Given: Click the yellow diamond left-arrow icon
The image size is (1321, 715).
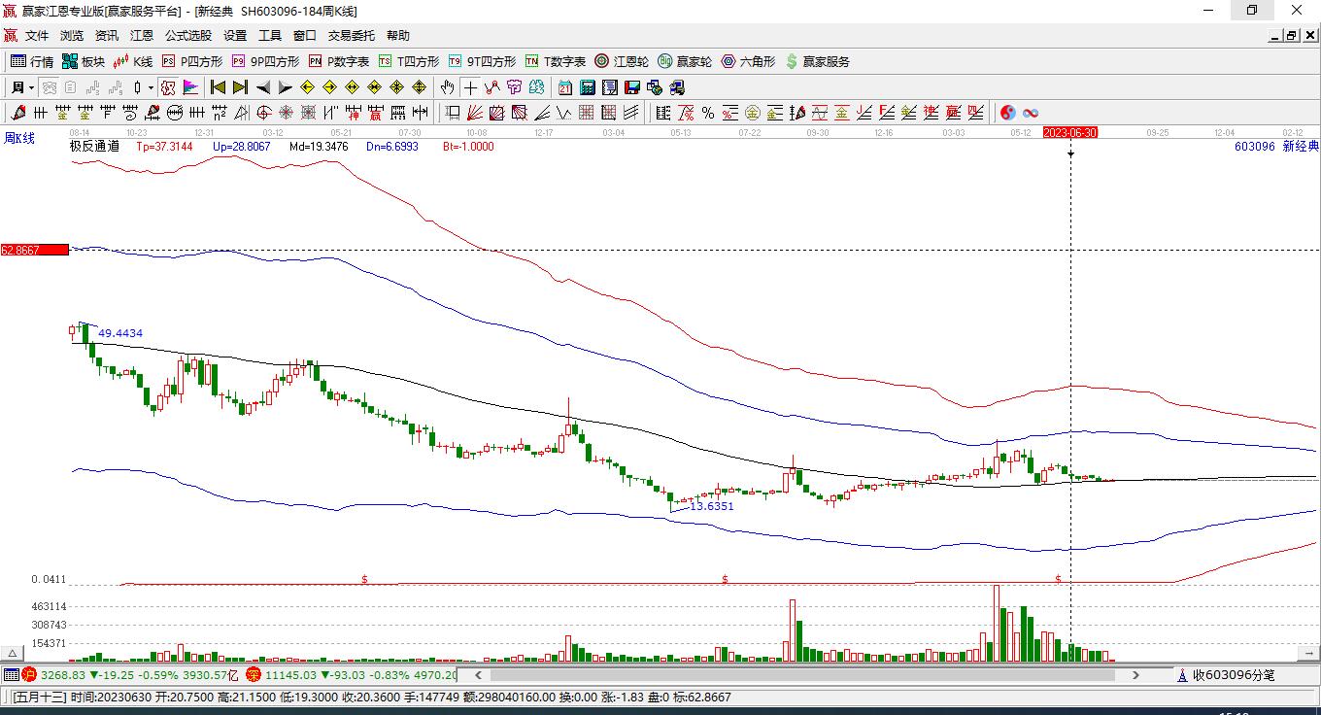Looking at the screenshot, I should 308,87.
